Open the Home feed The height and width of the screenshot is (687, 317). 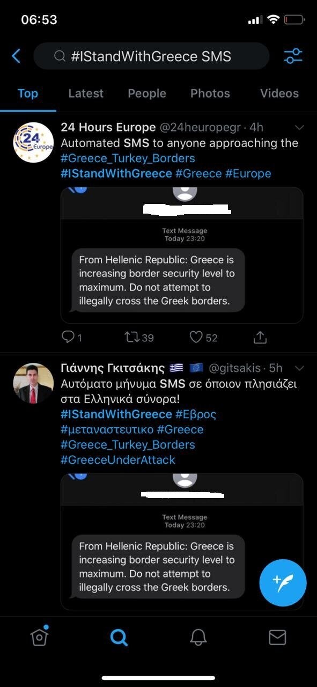(40, 638)
